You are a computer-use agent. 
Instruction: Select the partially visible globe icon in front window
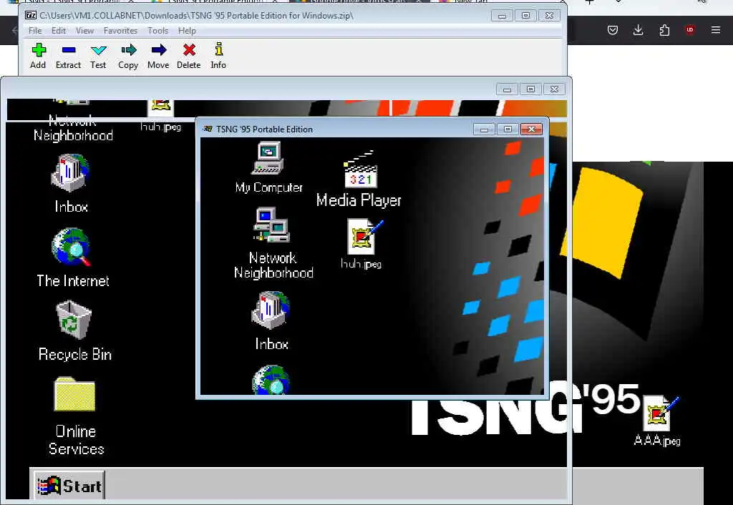coord(271,381)
